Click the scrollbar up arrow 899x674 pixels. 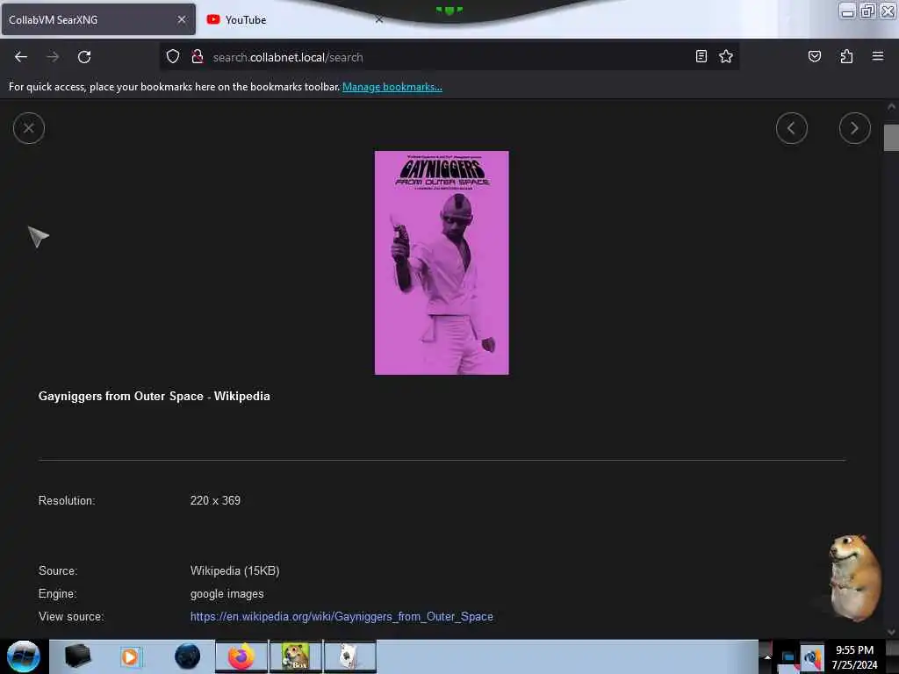pos(891,106)
